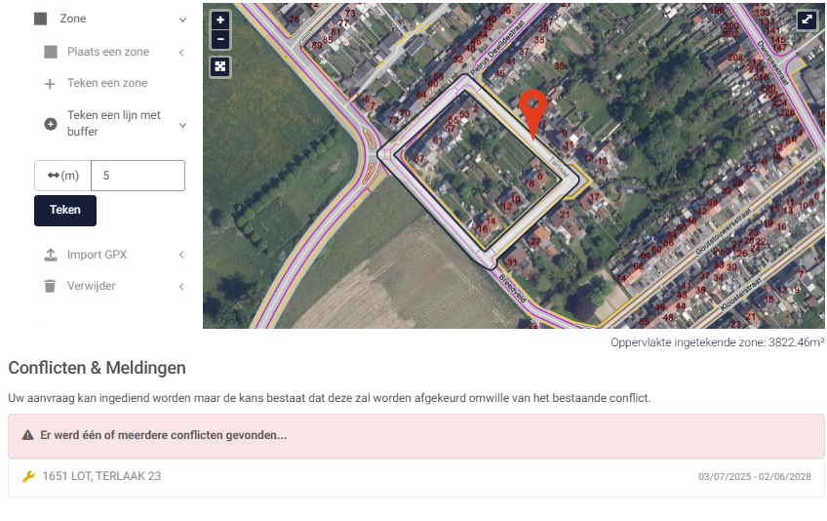Screen dimensions: 827x521
Task: Open the Plaats een zone menu item
Action: point(108,52)
